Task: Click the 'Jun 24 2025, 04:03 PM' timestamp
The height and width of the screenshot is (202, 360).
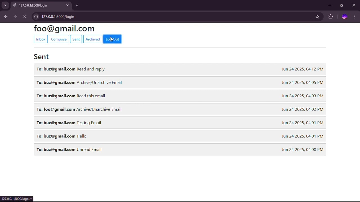Action: (303, 96)
